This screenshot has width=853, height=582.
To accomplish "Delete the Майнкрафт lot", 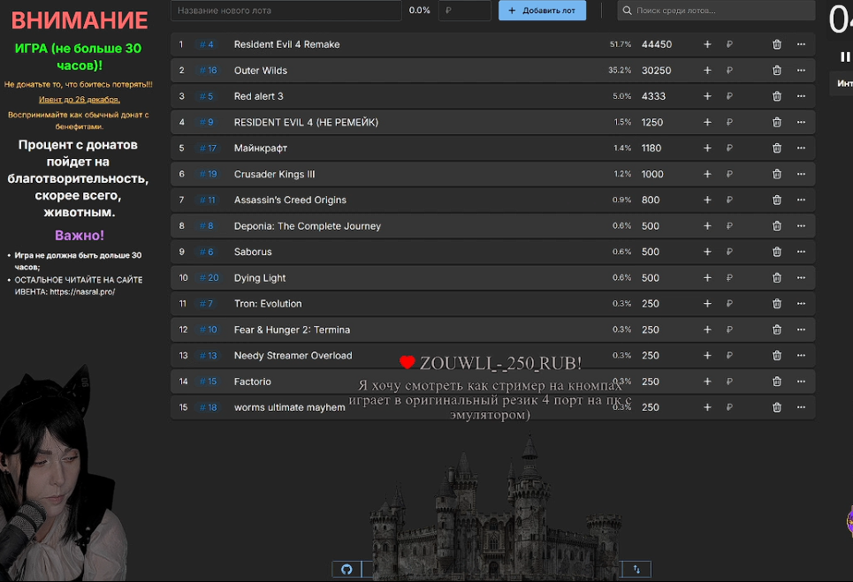I will pos(777,148).
